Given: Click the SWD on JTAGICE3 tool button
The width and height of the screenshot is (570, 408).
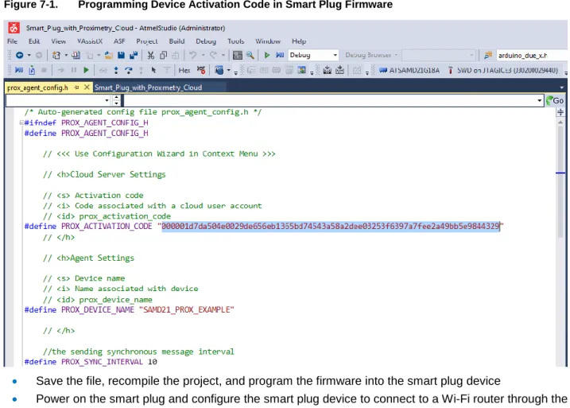Looking at the screenshot, I should coord(503,70).
